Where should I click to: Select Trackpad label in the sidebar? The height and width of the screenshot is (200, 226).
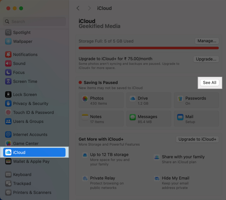[22, 183]
